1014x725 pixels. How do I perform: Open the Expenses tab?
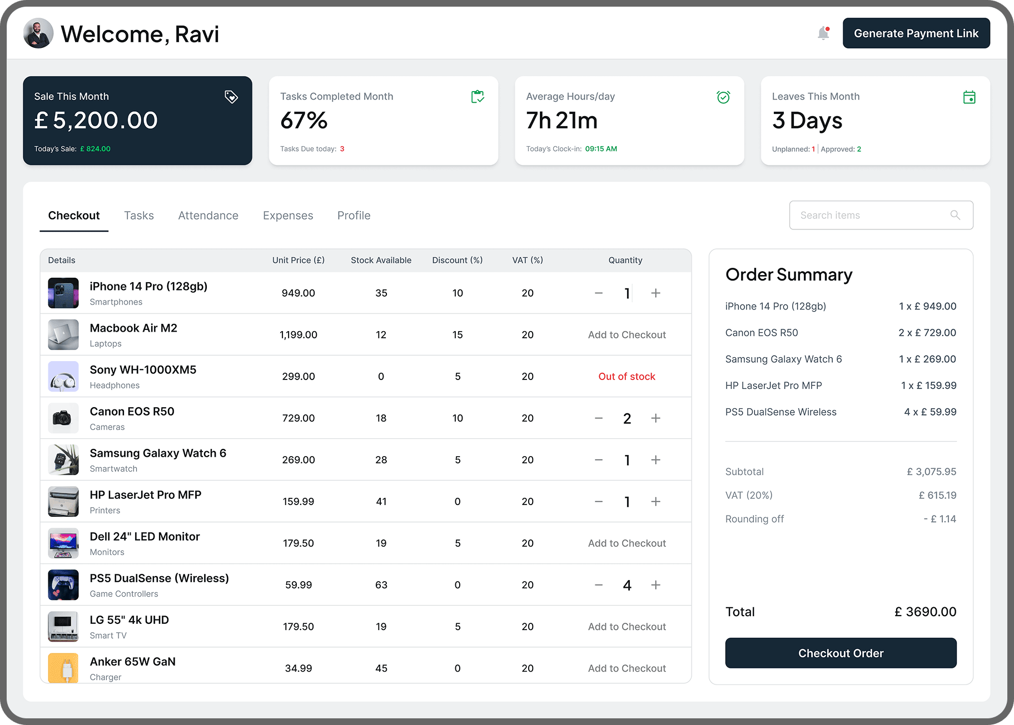point(287,216)
